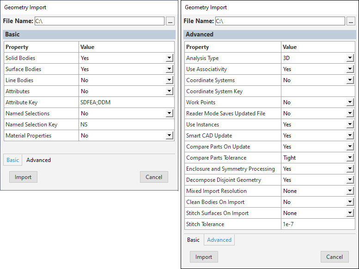
Task: Expand the Analysis Type dropdown
Action: pyautogui.click(x=350, y=58)
